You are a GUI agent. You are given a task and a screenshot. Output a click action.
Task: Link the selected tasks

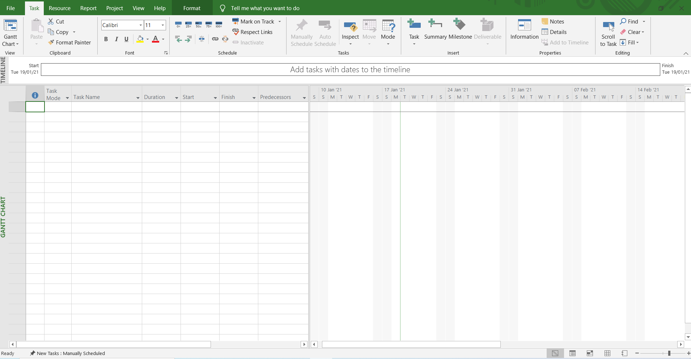pyautogui.click(x=215, y=39)
